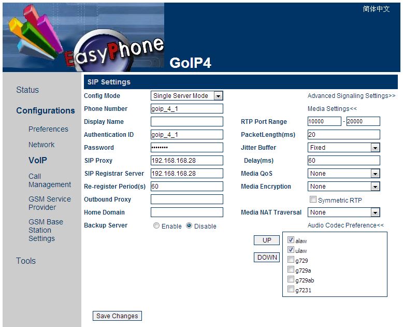Enable the g729ab codec

[291, 279]
